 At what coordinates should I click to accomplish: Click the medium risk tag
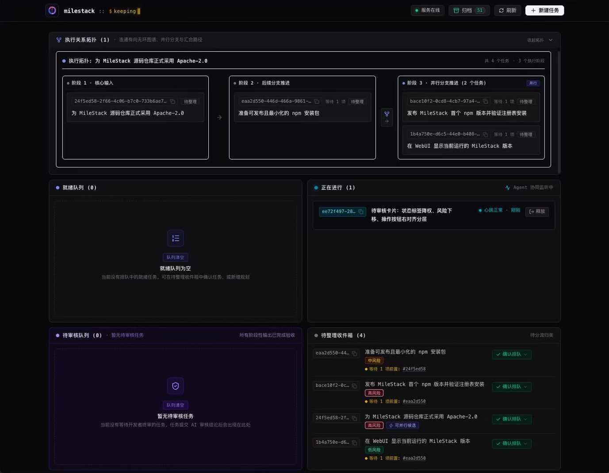(374, 361)
